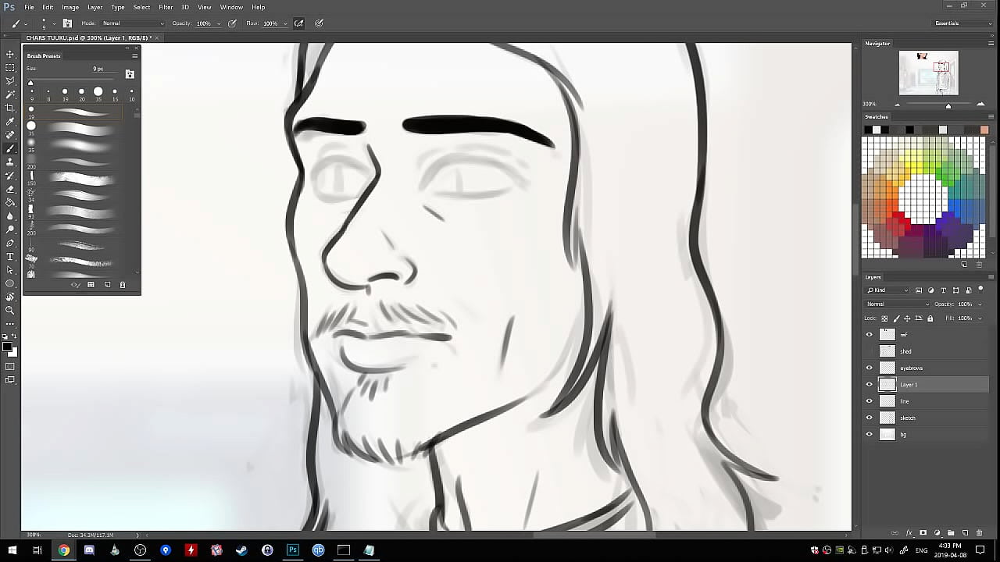Select the Paint Bucket tool
This screenshot has width=1000, height=562.
(x=10, y=203)
